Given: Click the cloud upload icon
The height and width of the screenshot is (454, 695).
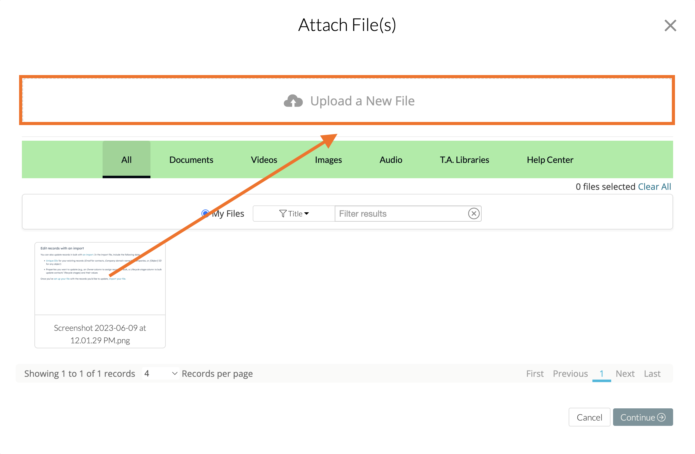Looking at the screenshot, I should point(293,101).
